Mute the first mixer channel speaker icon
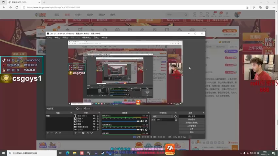The height and width of the screenshot is (156, 278). click(x=142, y=121)
